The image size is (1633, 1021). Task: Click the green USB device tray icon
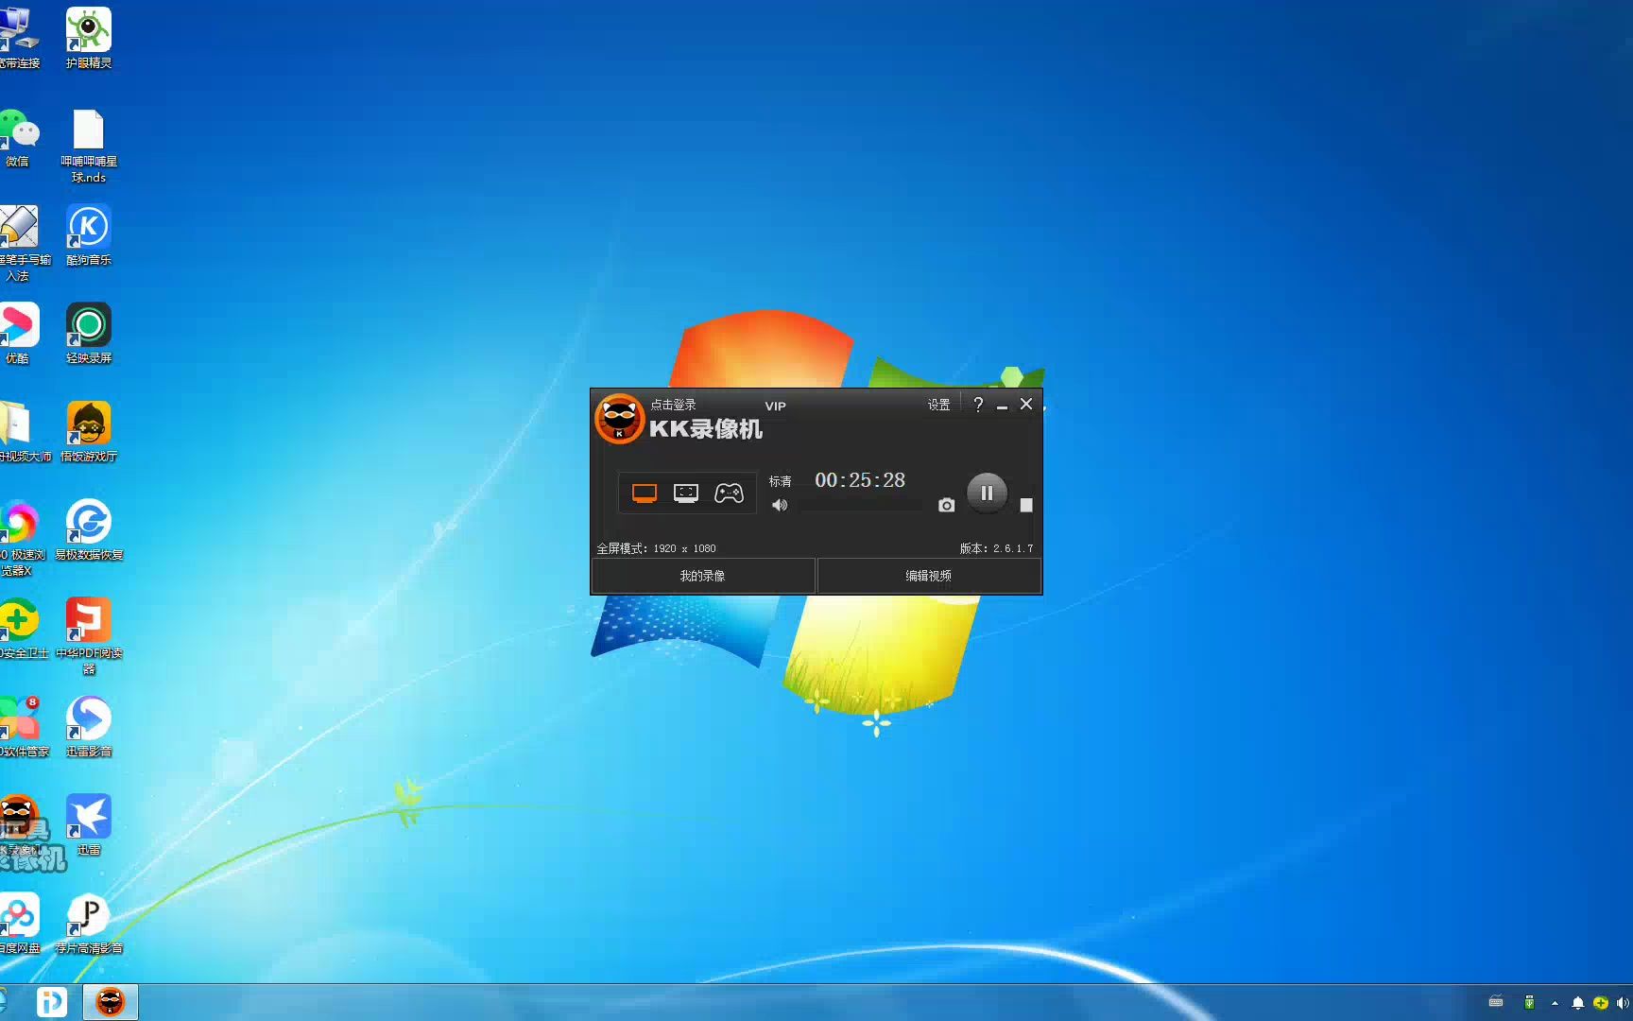click(x=1529, y=1002)
